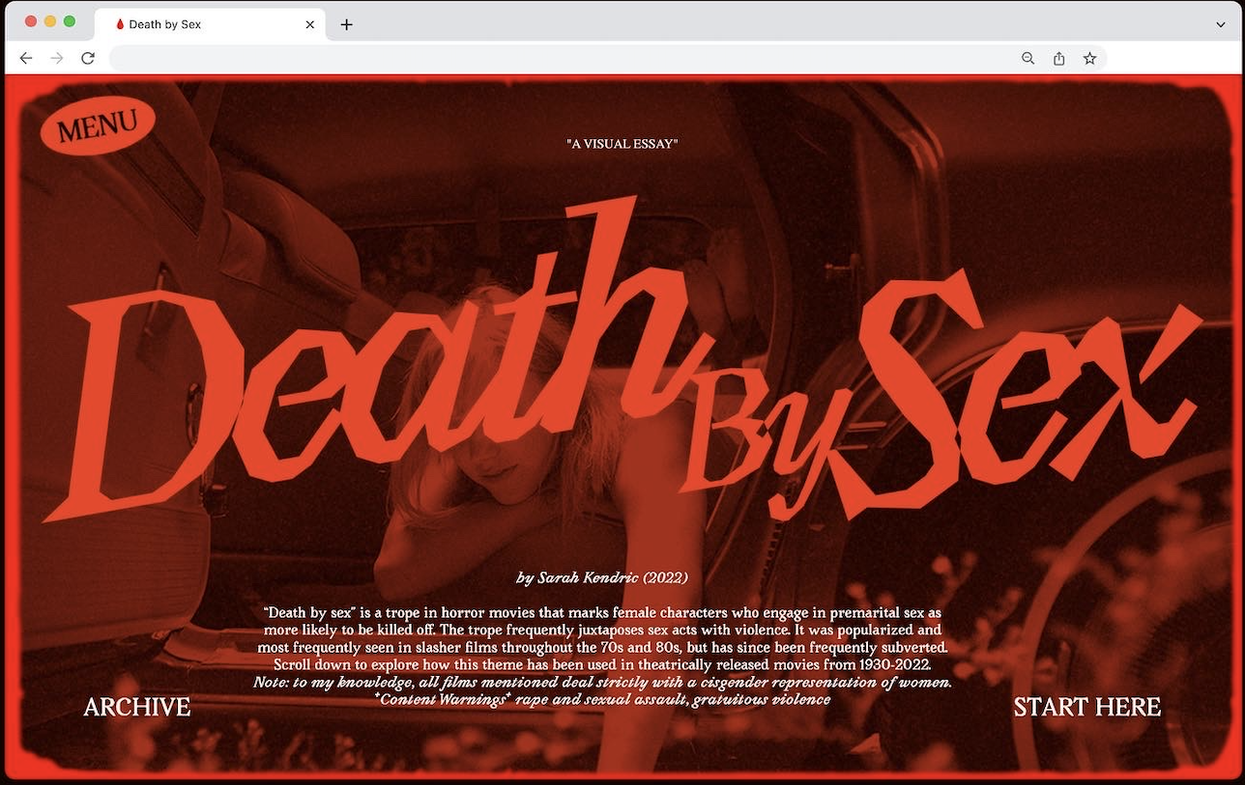
Task: Expand the tab list chevron
Action: [x=1221, y=24]
